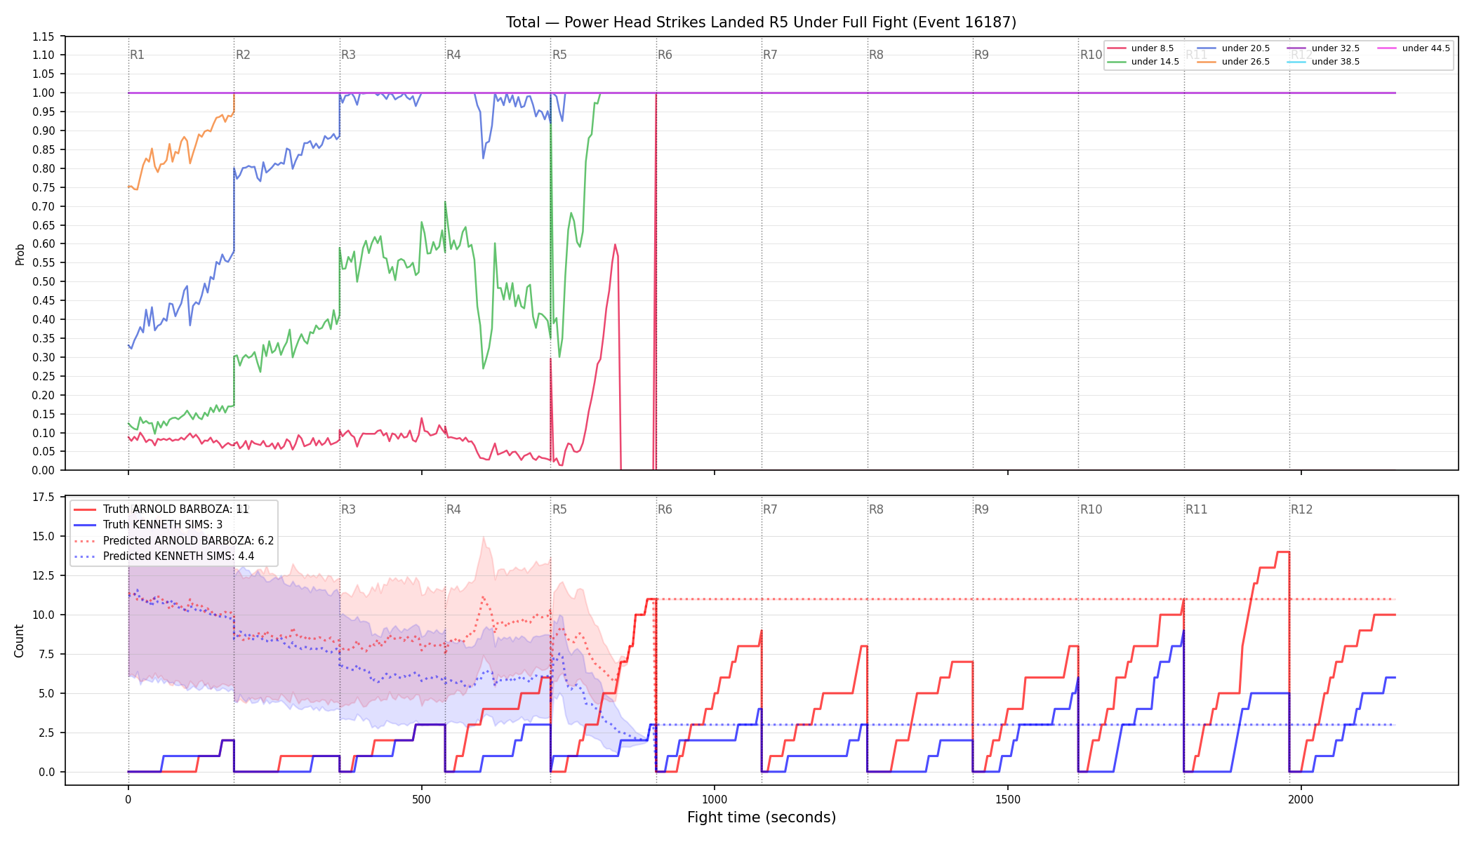Click the '1500' x-axis tick label
Screen dimensions: 1474x842
(1008, 799)
